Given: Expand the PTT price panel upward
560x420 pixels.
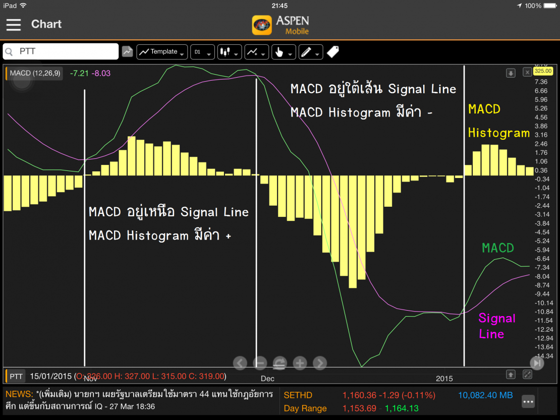Looking at the screenshot, I should point(511,375).
